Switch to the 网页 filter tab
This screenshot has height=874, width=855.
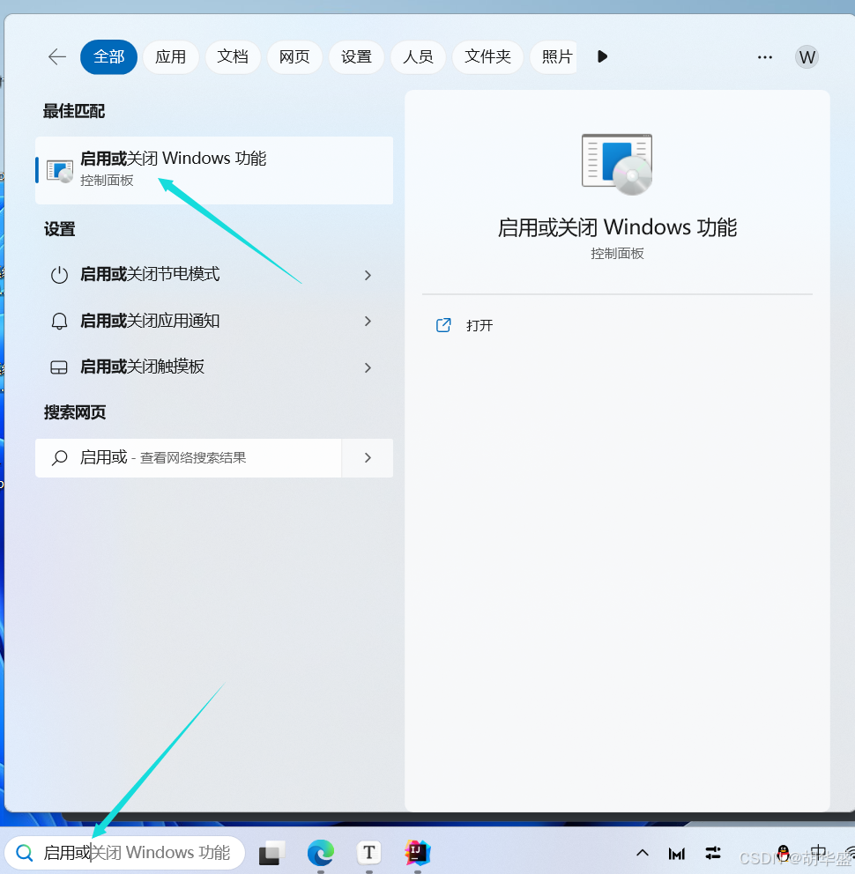tap(294, 57)
